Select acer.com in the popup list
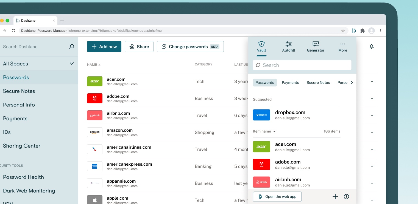This screenshot has height=204, width=418. (297, 147)
